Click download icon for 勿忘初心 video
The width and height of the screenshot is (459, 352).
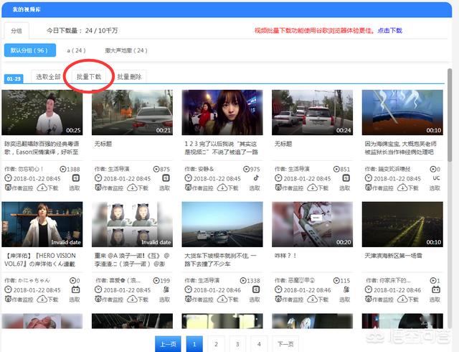(x=42, y=187)
